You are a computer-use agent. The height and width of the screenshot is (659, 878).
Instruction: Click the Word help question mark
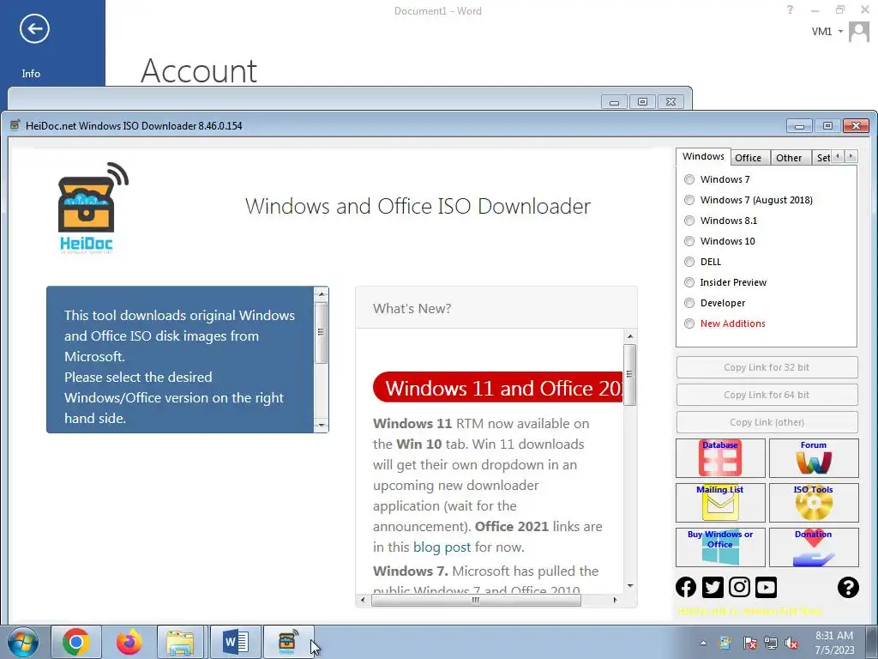(790, 9)
